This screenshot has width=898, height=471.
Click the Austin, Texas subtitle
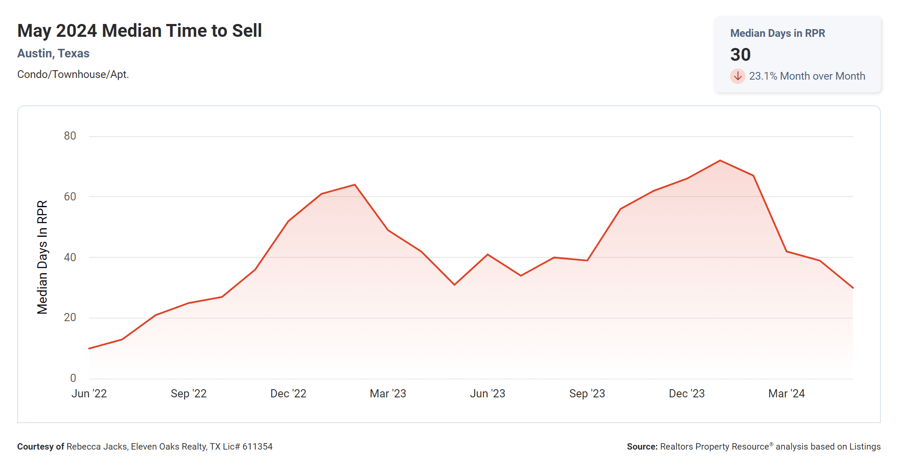point(53,54)
